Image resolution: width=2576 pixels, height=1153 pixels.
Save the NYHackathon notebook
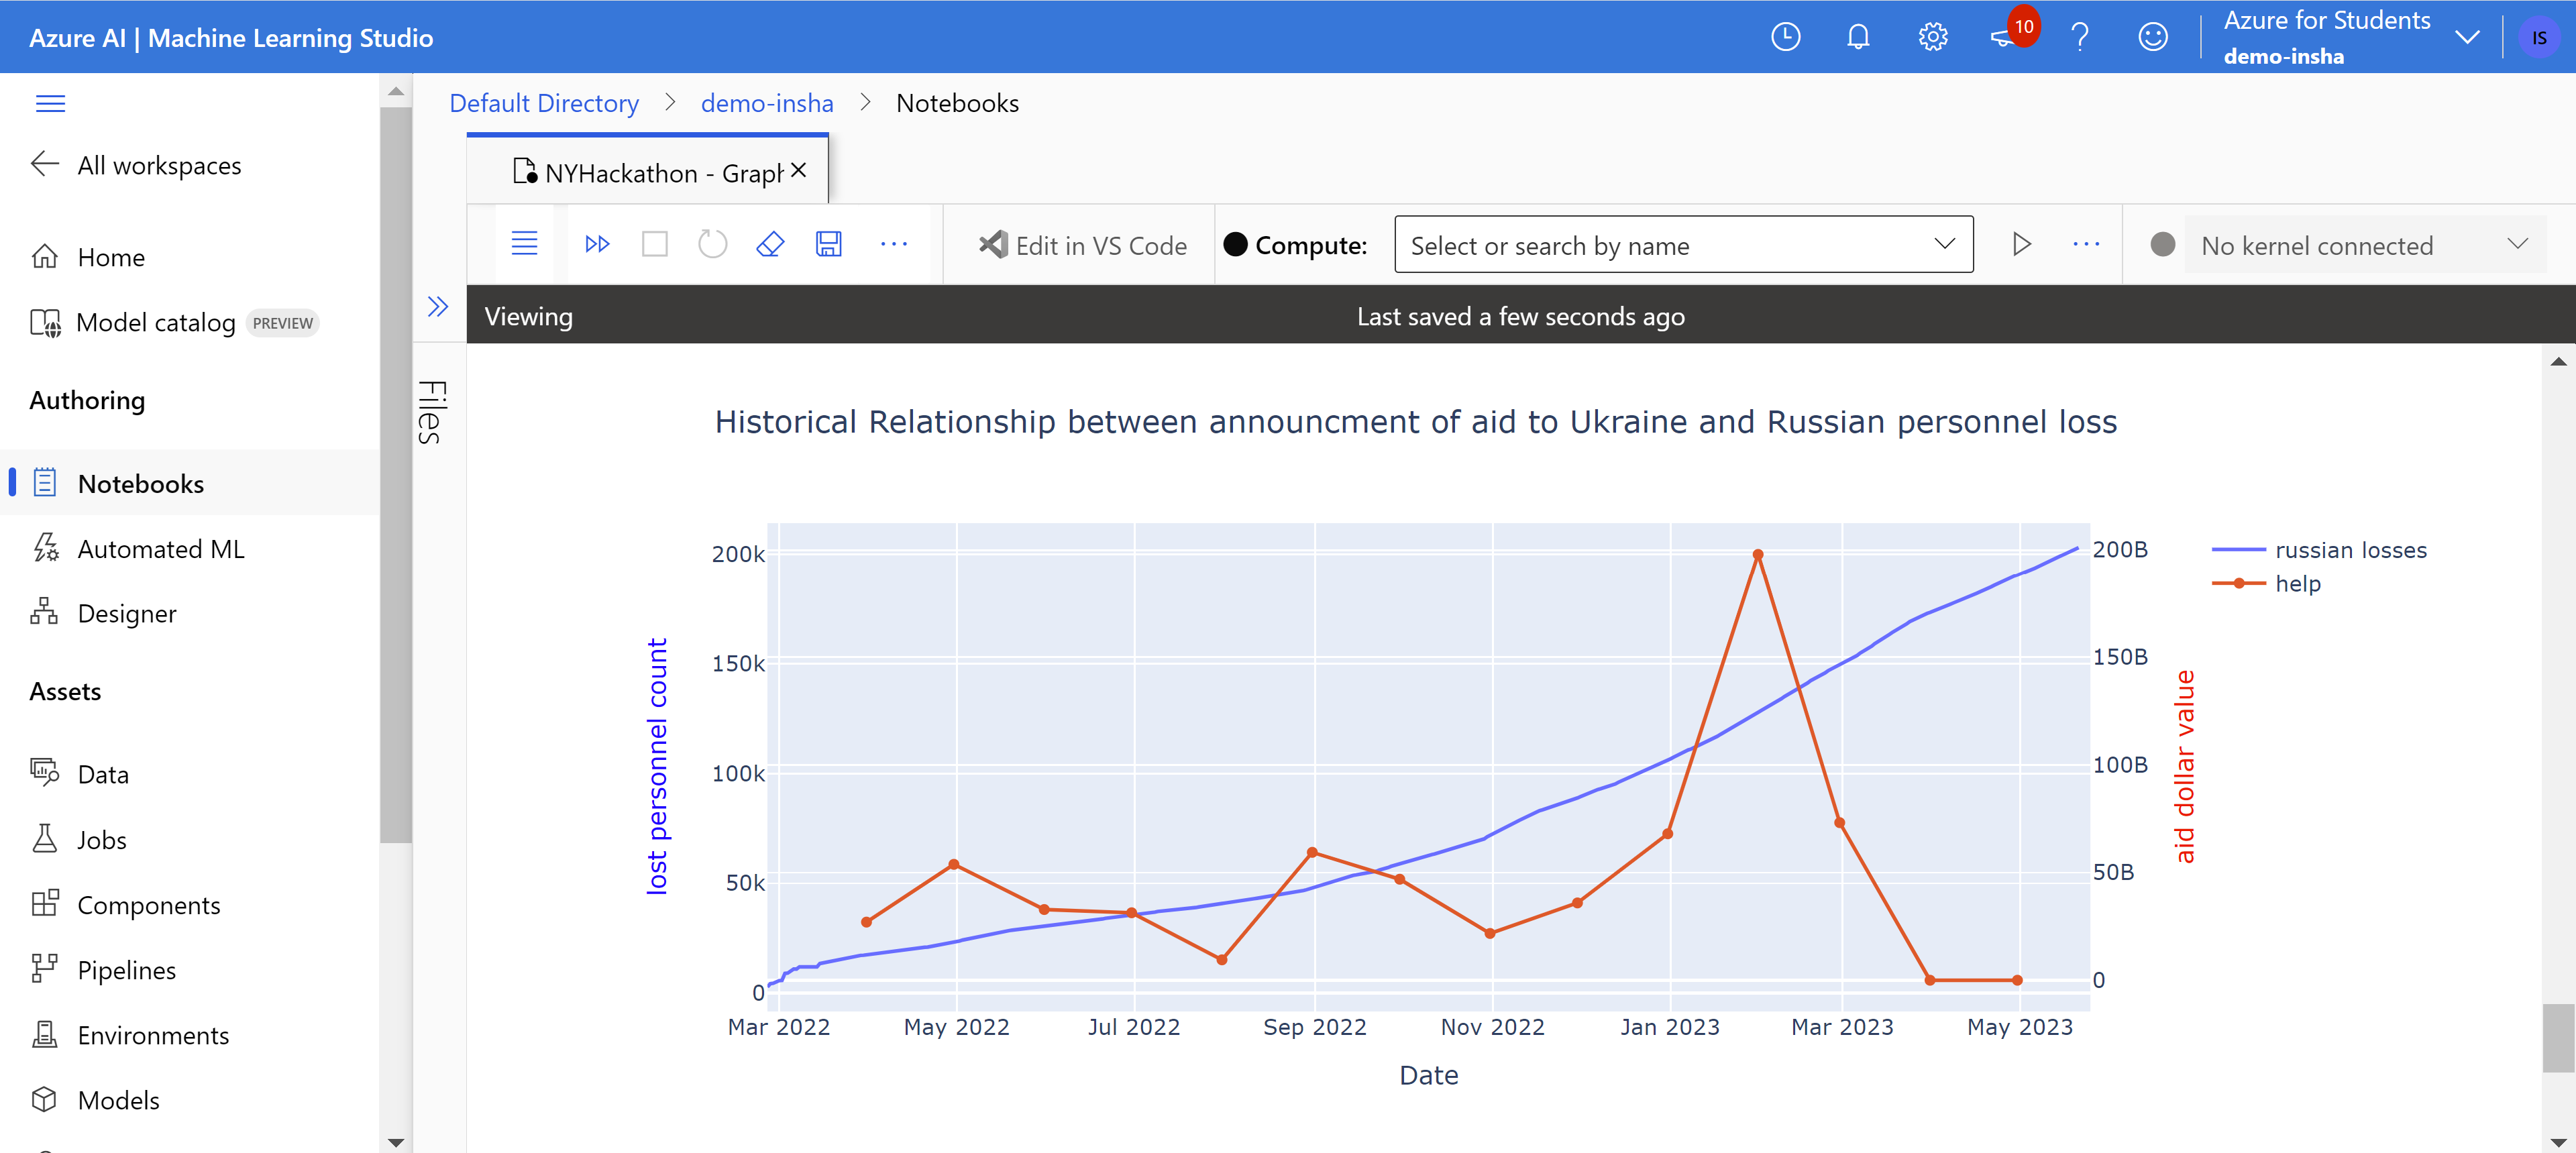[x=828, y=244]
